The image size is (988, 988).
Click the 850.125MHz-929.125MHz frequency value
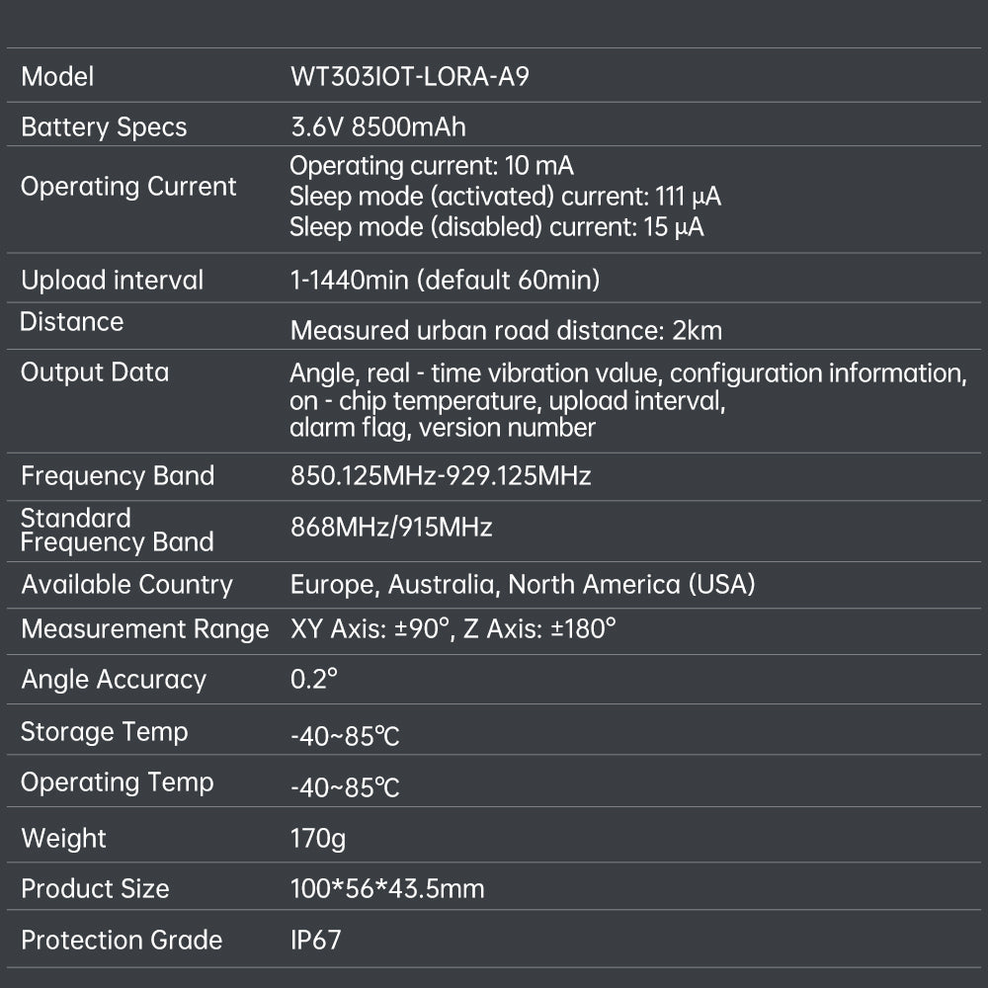pyautogui.click(x=441, y=476)
